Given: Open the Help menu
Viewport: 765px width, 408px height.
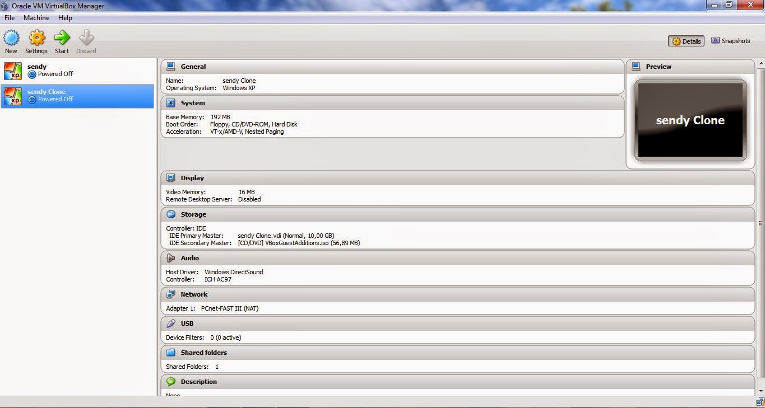Looking at the screenshot, I should 65,18.
